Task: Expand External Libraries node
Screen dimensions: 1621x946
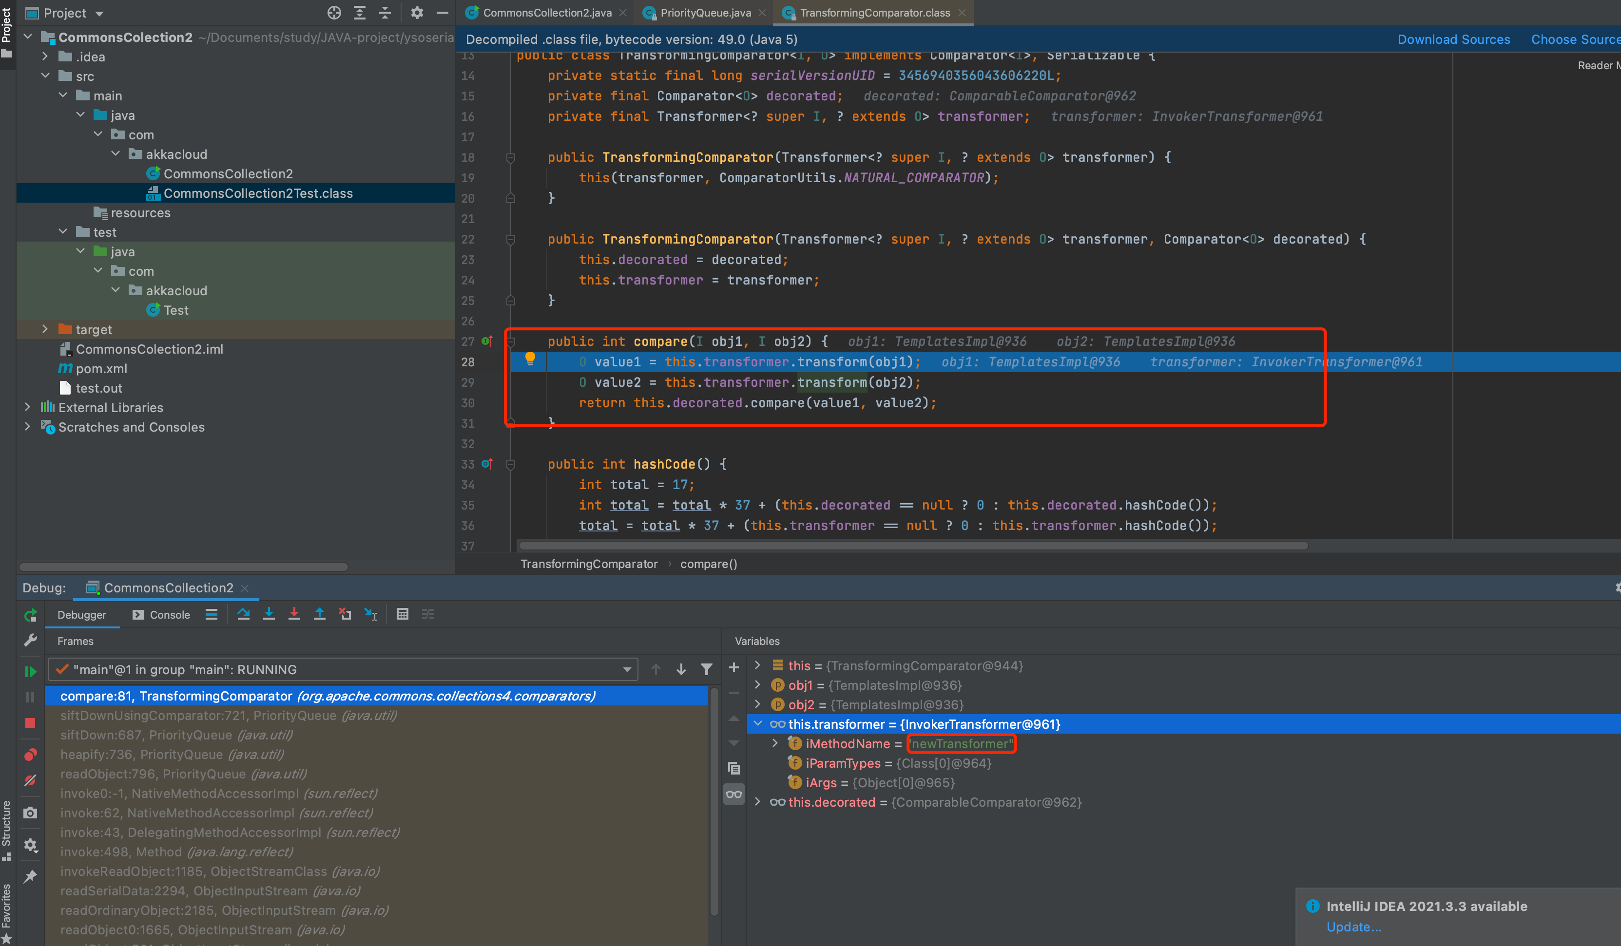Action: 28,407
